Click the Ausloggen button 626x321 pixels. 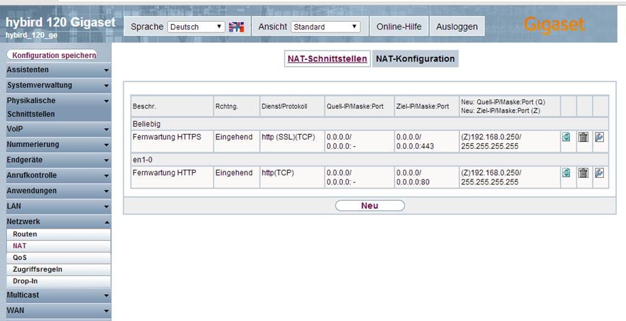(x=457, y=27)
